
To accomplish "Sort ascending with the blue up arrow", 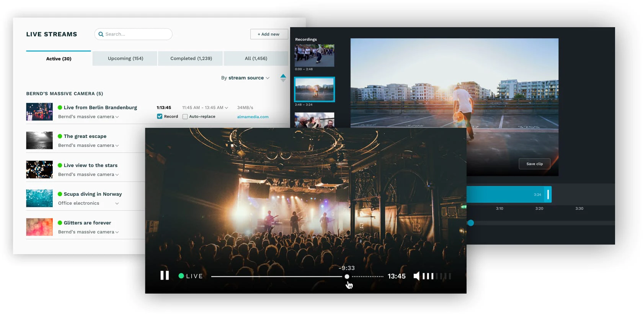I will pyautogui.click(x=283, y=76).
